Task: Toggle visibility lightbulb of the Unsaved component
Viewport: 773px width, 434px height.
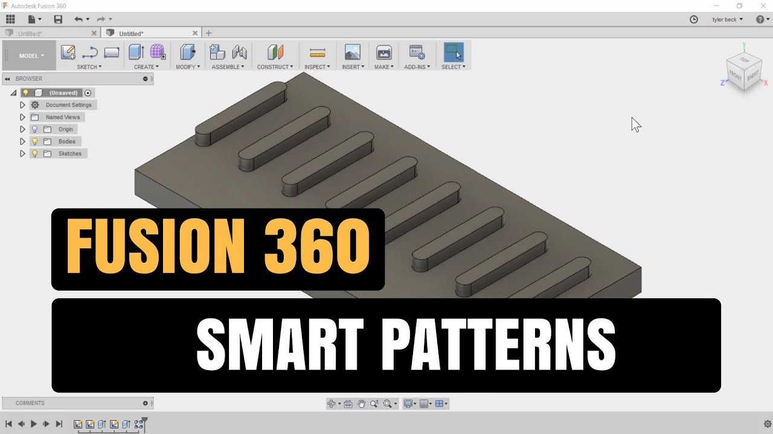Action: pos(25,93)
